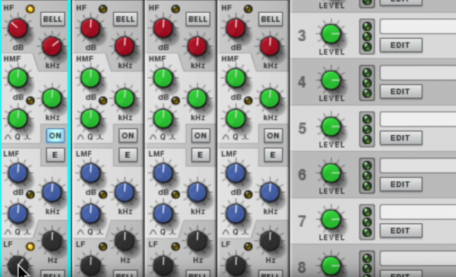Viewport: 456px width, 277px height.
Task: Click the green HMF dB knob in second channel
Action: pyautogui.click(x=90, y=78)
